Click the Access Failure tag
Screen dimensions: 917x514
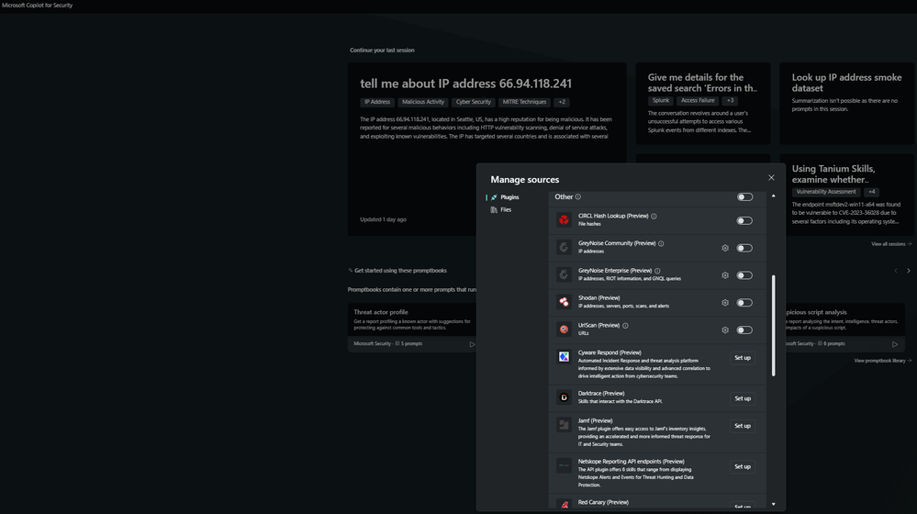(697, 101)
